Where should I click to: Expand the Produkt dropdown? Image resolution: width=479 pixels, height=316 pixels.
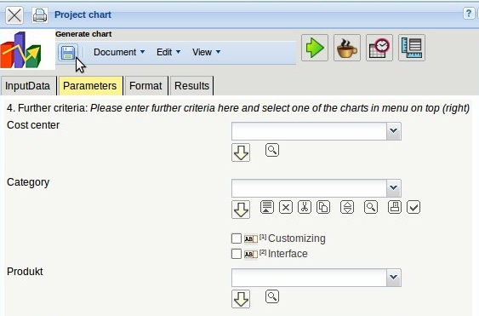pyautogui.click(x=393, y=277)
